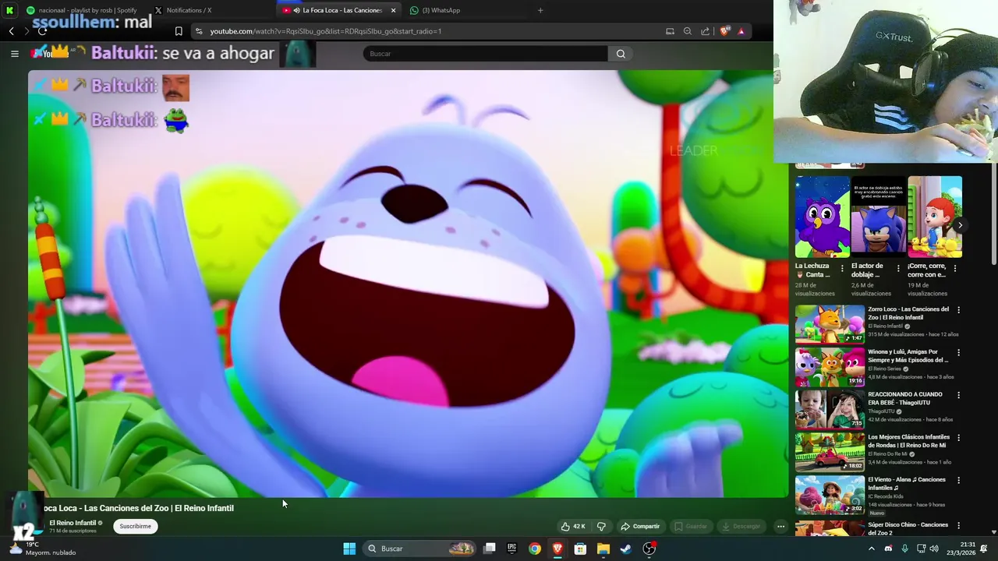Open the El Viento - Alana thumbnail
The height and width of the screenshot is (561, 998).
[x=830, y=494]
